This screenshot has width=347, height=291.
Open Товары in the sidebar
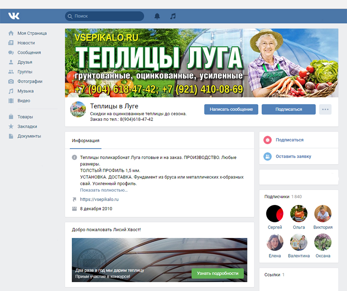[x=25, y=117]
